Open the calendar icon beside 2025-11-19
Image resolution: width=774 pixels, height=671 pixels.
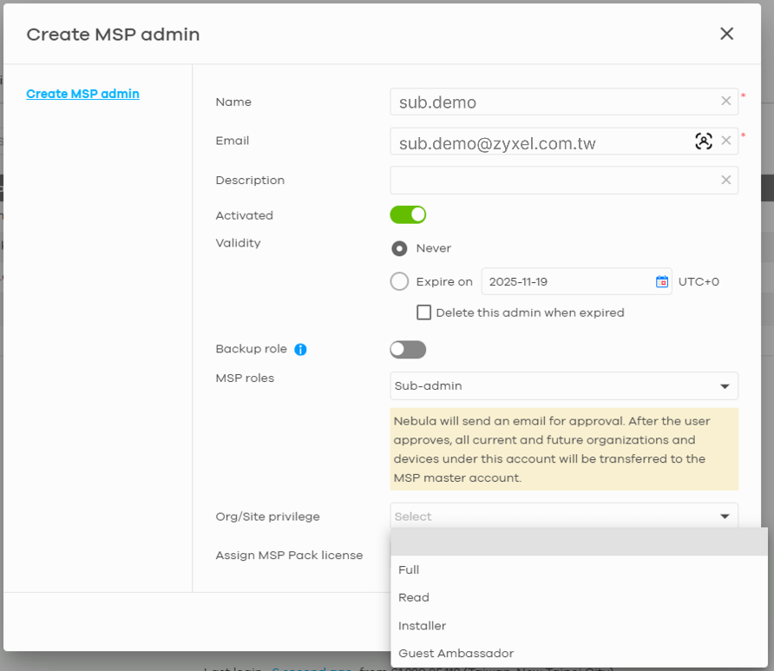click(660, 281)
